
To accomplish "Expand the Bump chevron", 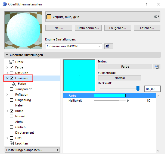I will pyautogui.click(x=7, y=111).
